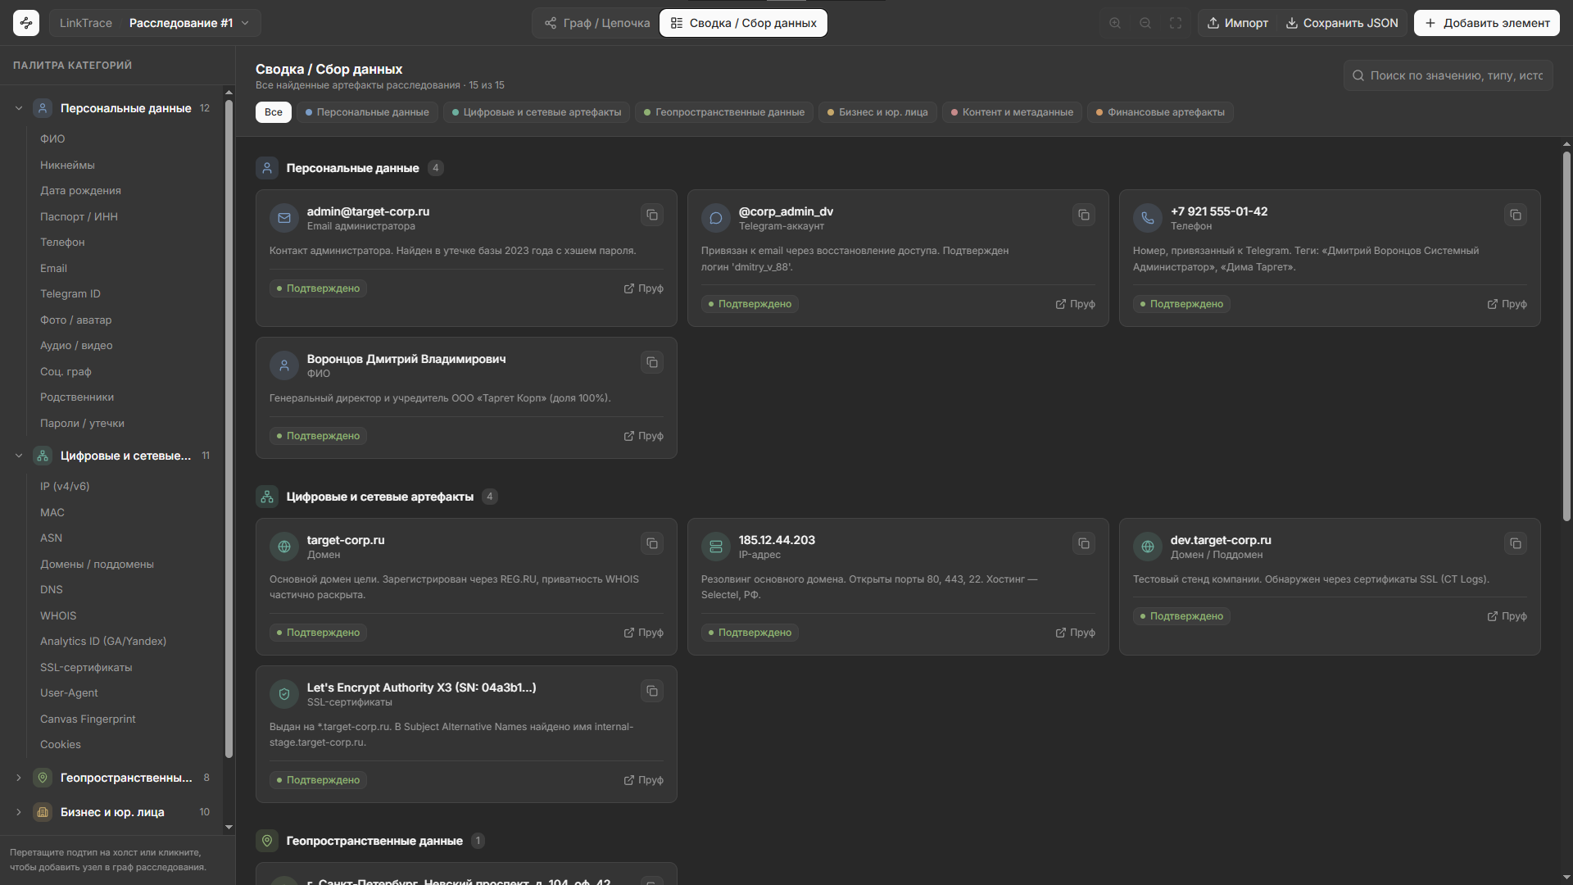Copy the Воронцов Дмитрий Владимирович name
The width and height of the screenshot is (1573, 885).
(652, 362)
